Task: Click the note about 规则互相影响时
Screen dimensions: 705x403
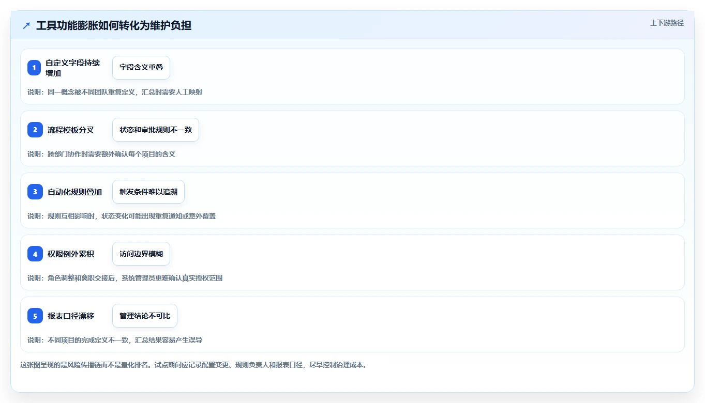Action: pos(122,216)
